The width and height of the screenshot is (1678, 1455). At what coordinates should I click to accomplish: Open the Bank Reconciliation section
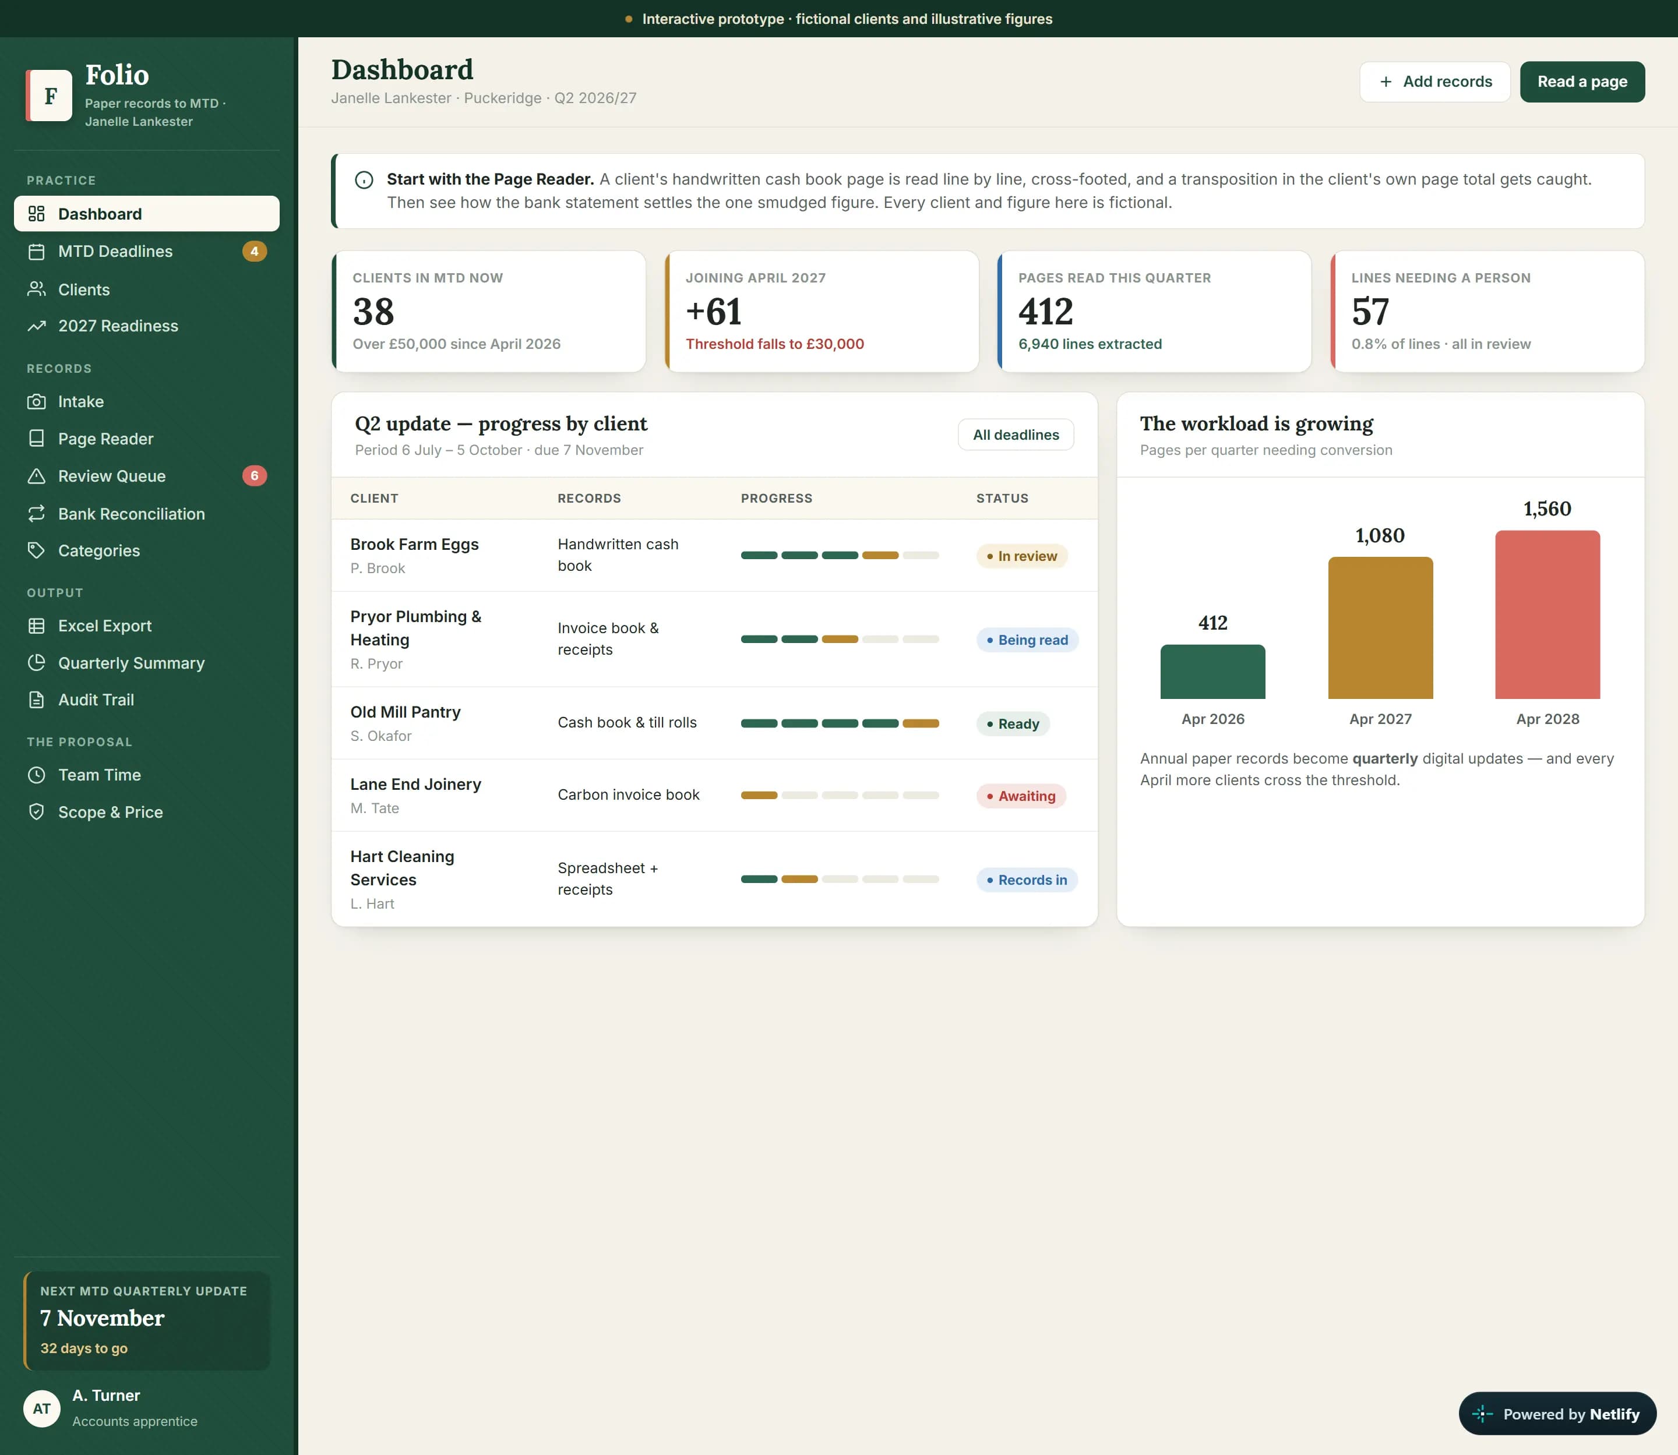point(147,513)
